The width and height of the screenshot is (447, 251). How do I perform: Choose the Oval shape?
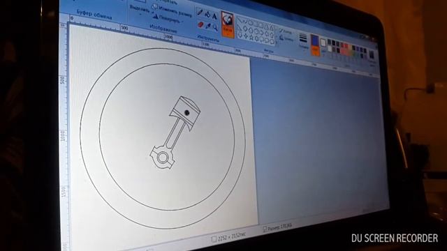[x=251, y=23]
